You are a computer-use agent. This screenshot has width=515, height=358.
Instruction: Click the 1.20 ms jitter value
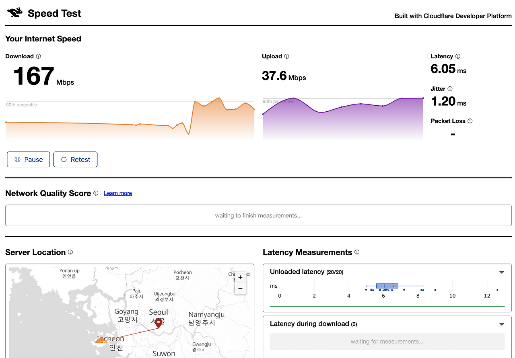coord(449,101)
